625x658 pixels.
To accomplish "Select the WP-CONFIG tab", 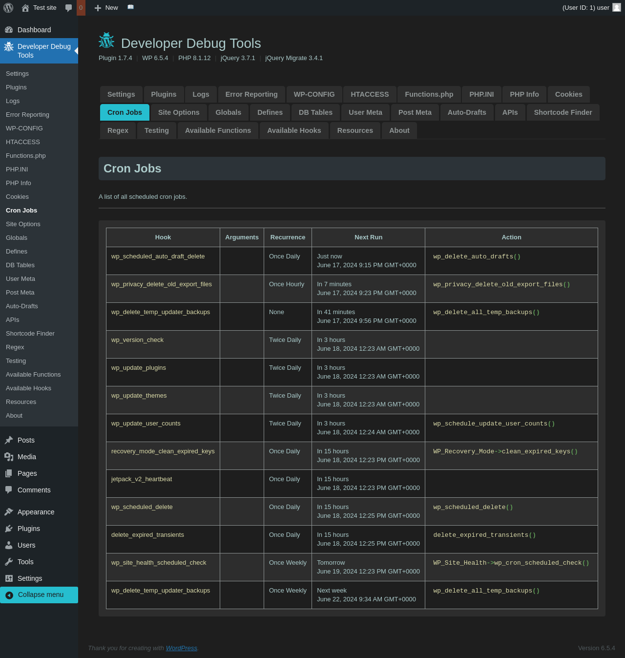I will point(314,94).
